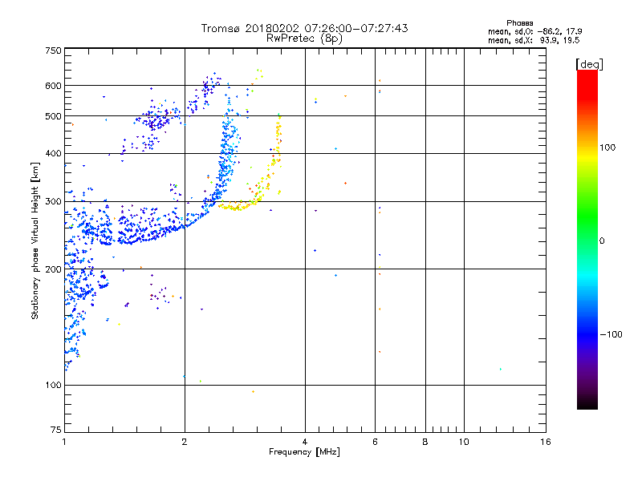Click the 'RwPretec (8p)' subtitle
The image size is (642, 481).
[304, 38]
